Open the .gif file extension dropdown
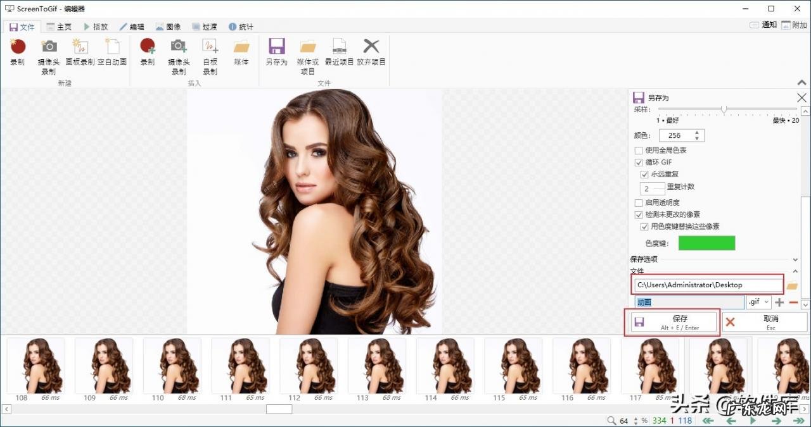This screenshot has width=811, height=427. tap(759, 302)
